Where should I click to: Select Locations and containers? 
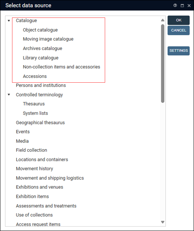coord(42,160)
